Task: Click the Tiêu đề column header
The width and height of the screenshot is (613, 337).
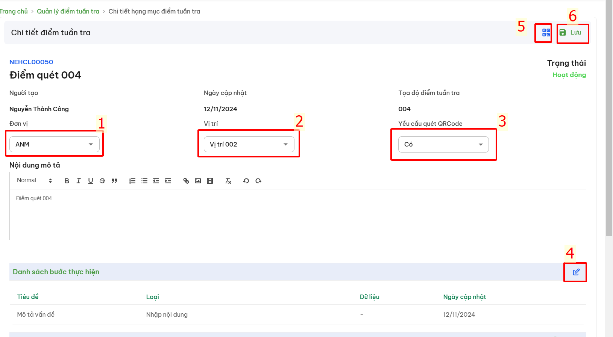Action: [28, 297]
